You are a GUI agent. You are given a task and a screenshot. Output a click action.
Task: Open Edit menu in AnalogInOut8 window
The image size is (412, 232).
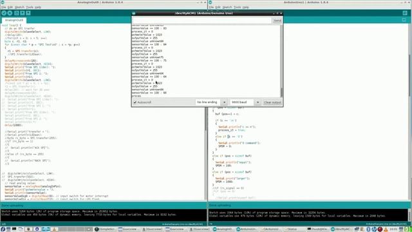coord(10,7)
